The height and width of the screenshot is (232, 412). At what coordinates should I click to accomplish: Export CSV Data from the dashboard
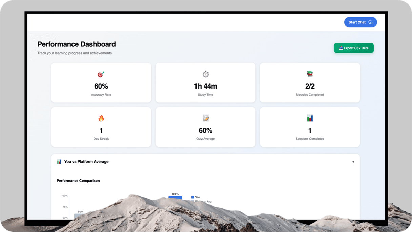[353, 48]
